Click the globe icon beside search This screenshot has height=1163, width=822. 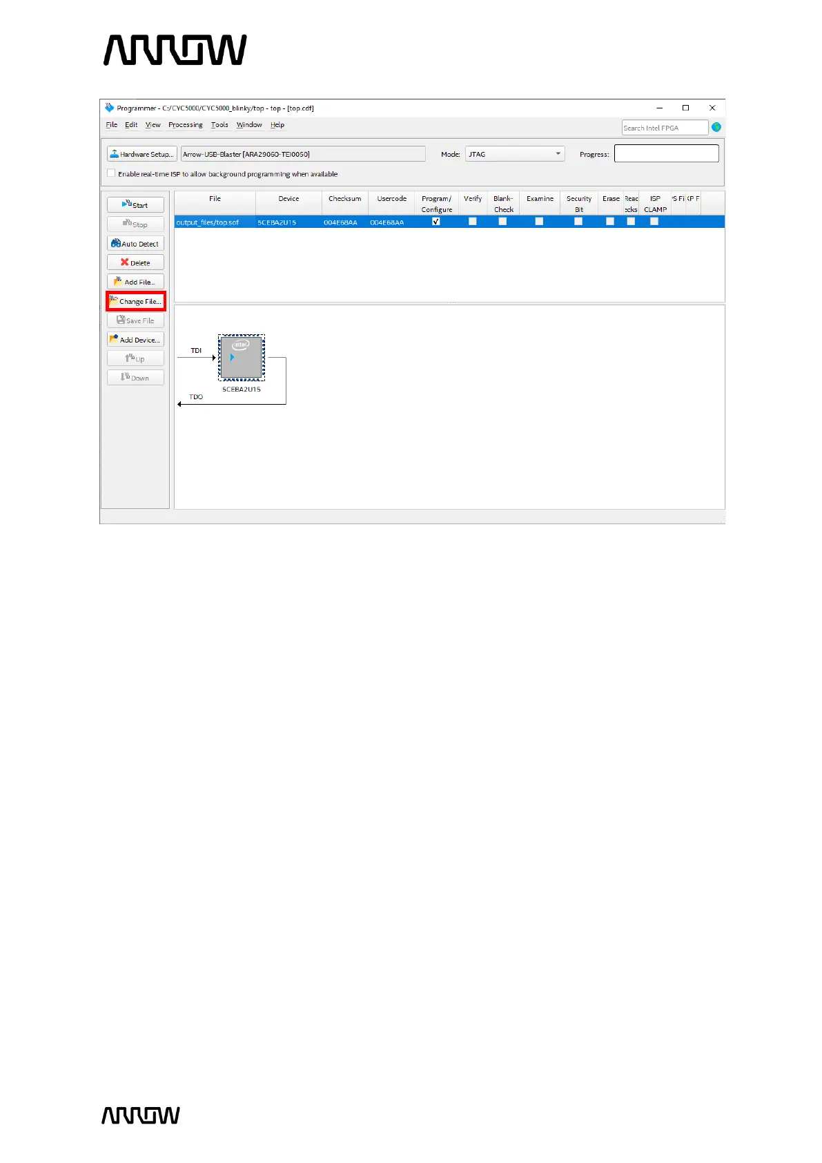click(x=716, y=127)
